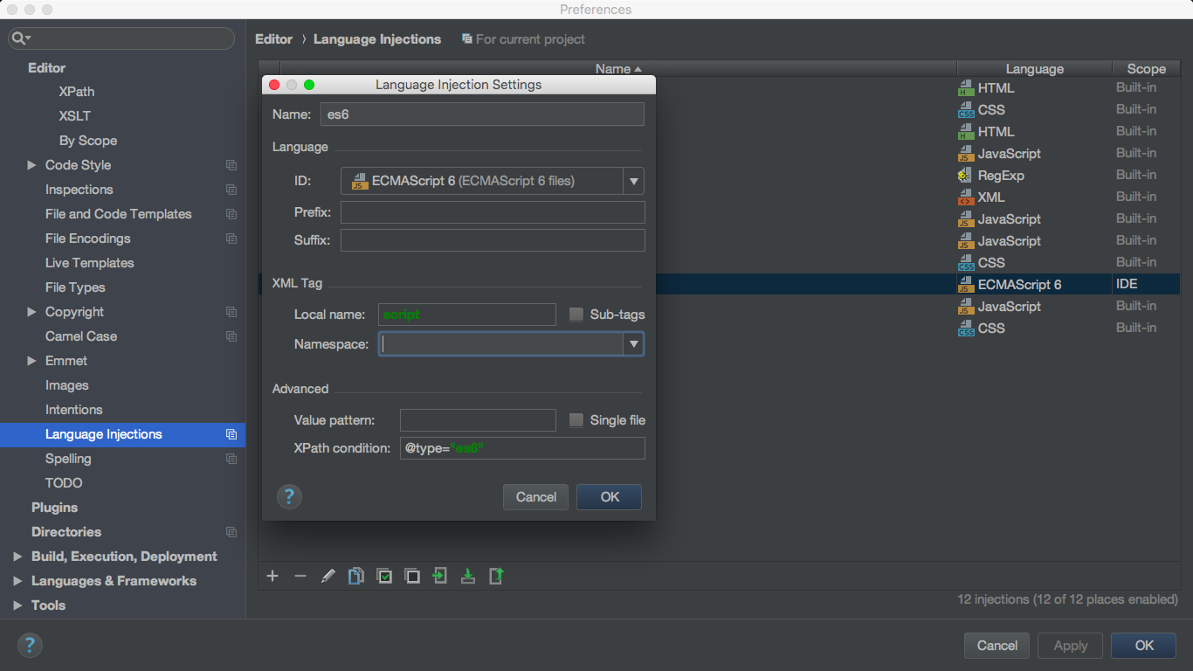Click the XPath condition input field

point(522,448)
